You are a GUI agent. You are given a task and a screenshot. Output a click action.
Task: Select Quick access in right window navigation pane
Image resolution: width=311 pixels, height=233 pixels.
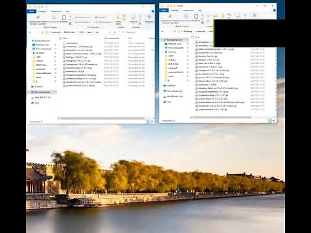point(175,39)
